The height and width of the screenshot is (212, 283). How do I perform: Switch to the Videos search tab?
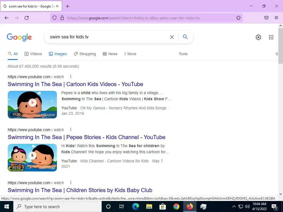click(x=33, y=54)
